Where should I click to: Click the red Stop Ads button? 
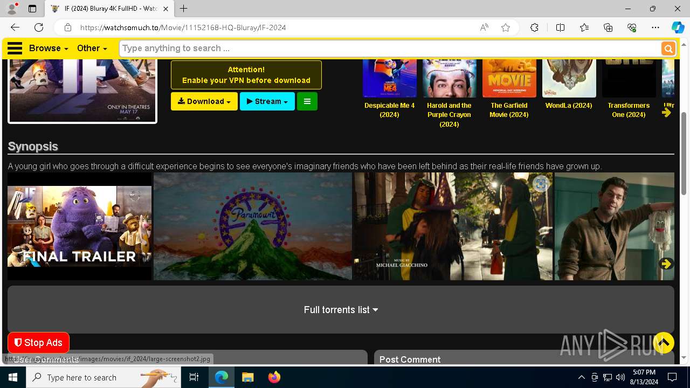(38, 343)
